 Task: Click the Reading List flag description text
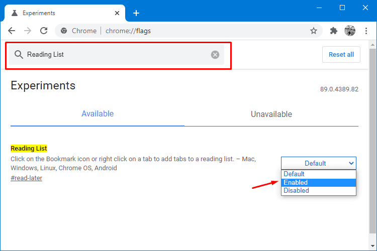[133, 163]
